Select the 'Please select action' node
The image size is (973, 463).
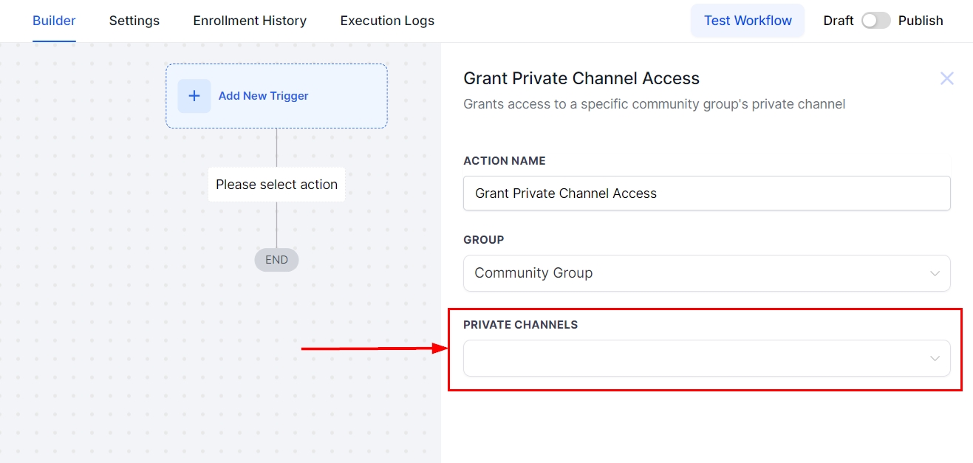pyautogui.click(x=276, y=185)
